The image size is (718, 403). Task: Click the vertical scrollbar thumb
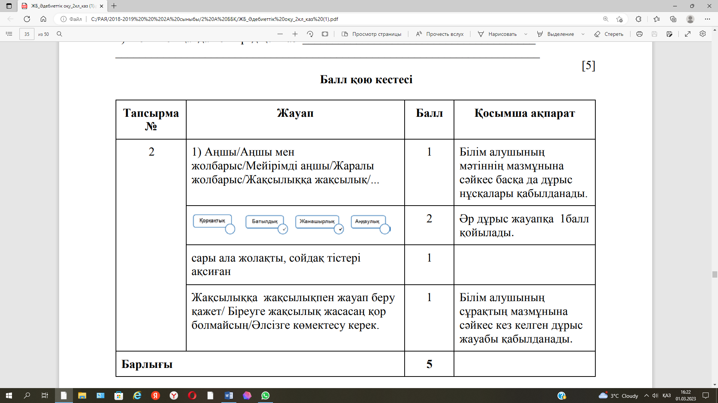click(x=715, y=274)
